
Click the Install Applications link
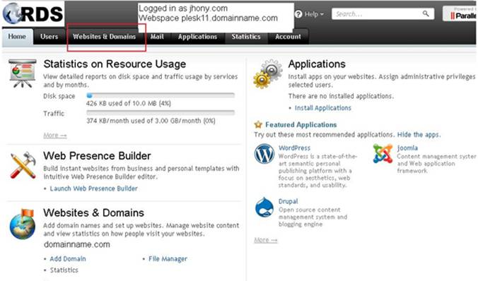coord(323,108)
